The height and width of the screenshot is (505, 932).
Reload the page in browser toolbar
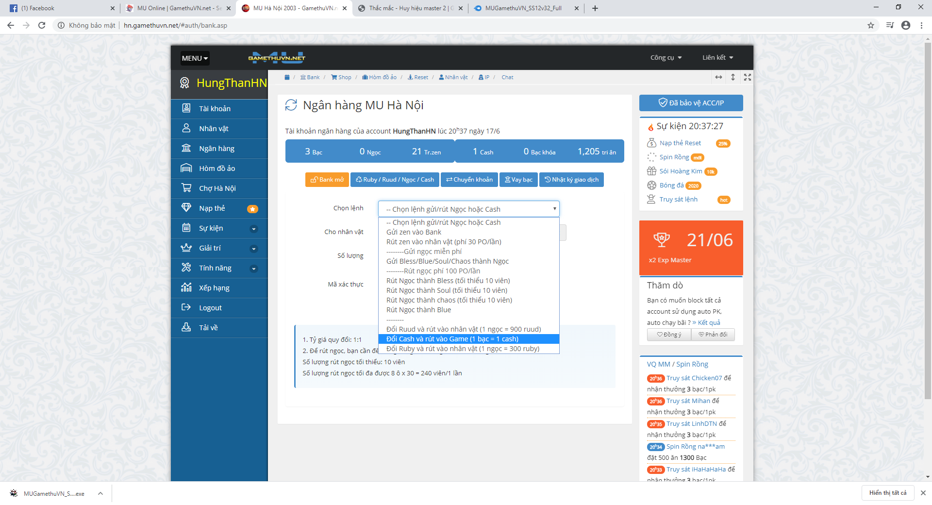pos(42,25)
